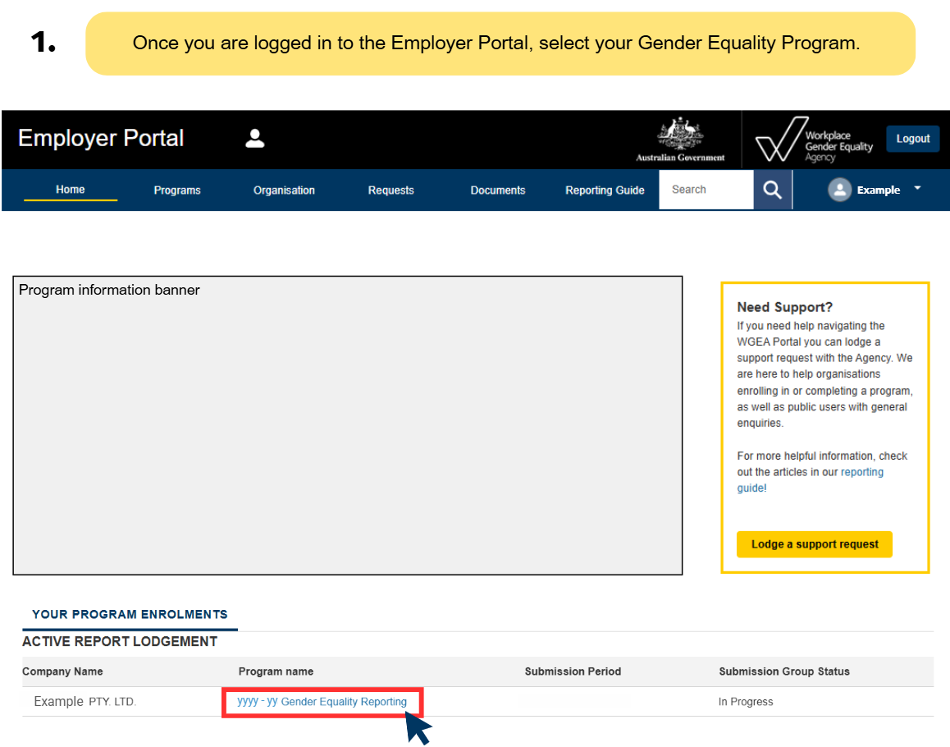Open the Reporting Guide menu entry
This screenshot has width=950, height=747.
coord(605,190)
